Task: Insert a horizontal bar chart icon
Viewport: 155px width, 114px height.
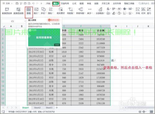Action: [114, 9]
